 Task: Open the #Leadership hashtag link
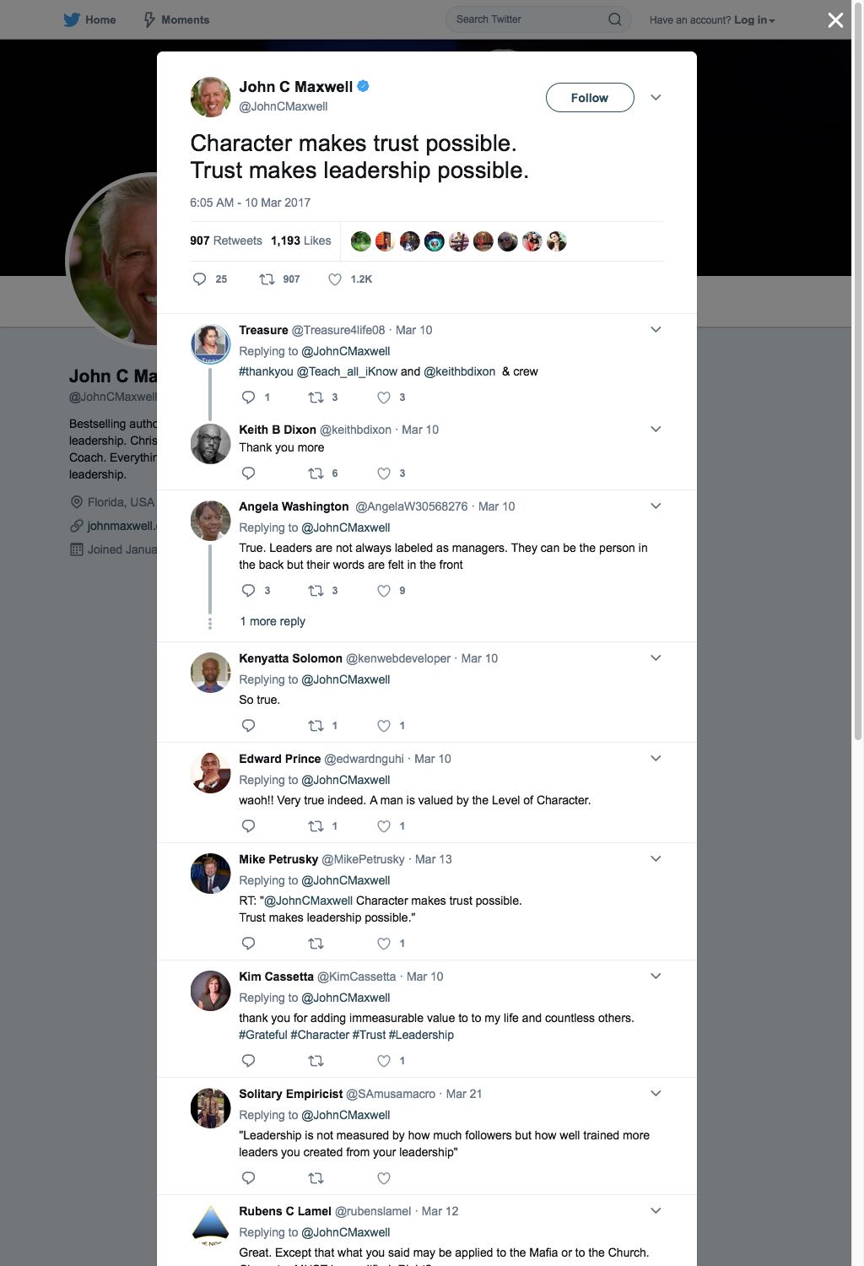click(x=421, y=1035)
